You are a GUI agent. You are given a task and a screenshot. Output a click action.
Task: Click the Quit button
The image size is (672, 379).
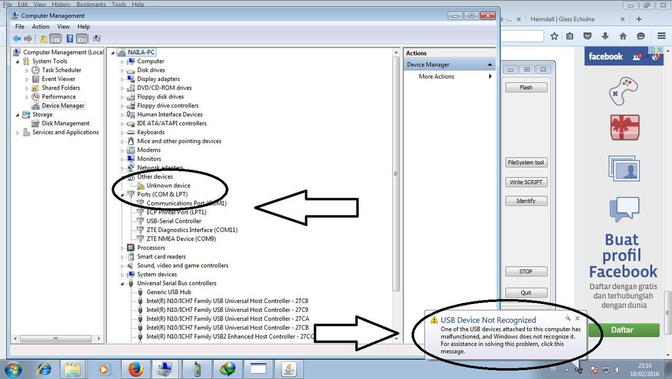point(526,293)
